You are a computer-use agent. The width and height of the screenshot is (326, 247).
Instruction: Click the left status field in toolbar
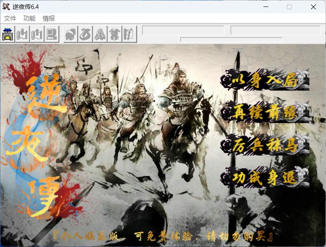(x=183, y=30)
